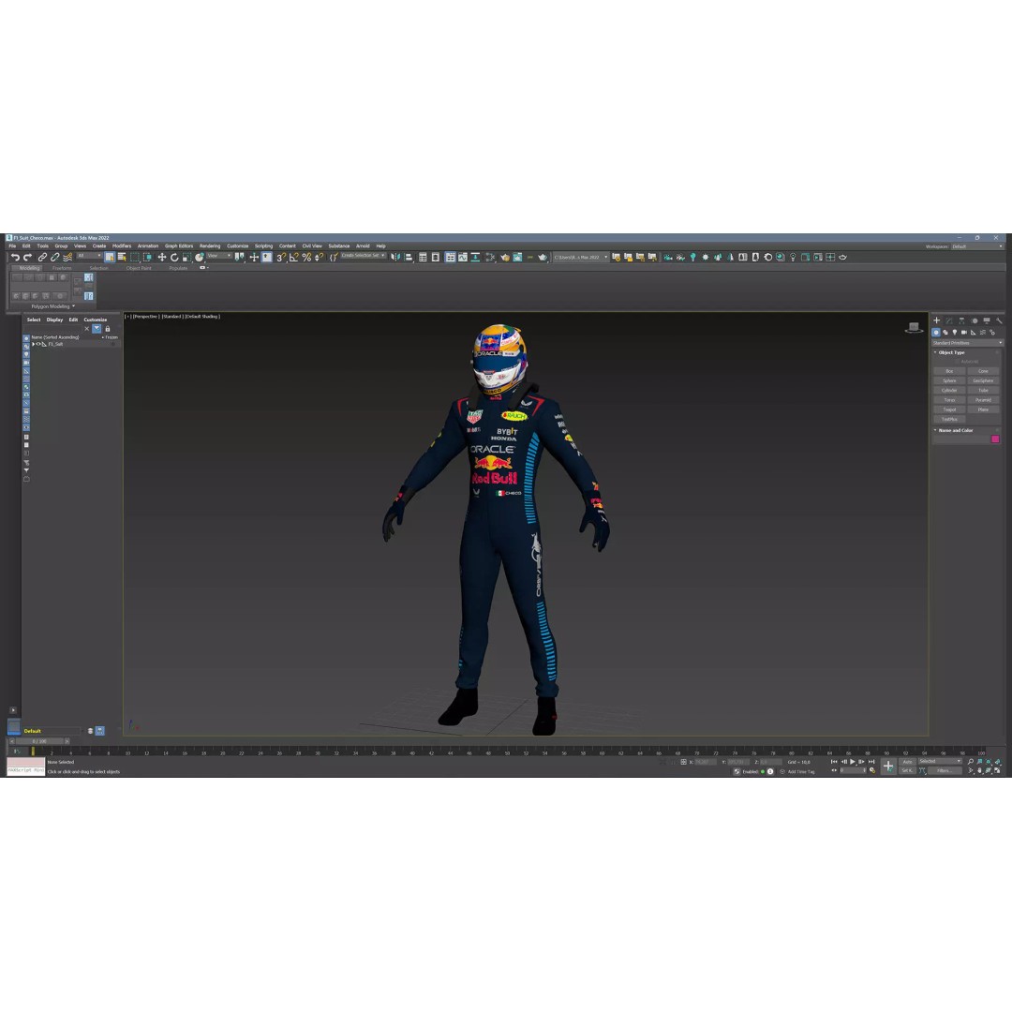
Task: Open the Standard Primitives category dropdown
Action: pyautogui.click(x=967, y=343)
